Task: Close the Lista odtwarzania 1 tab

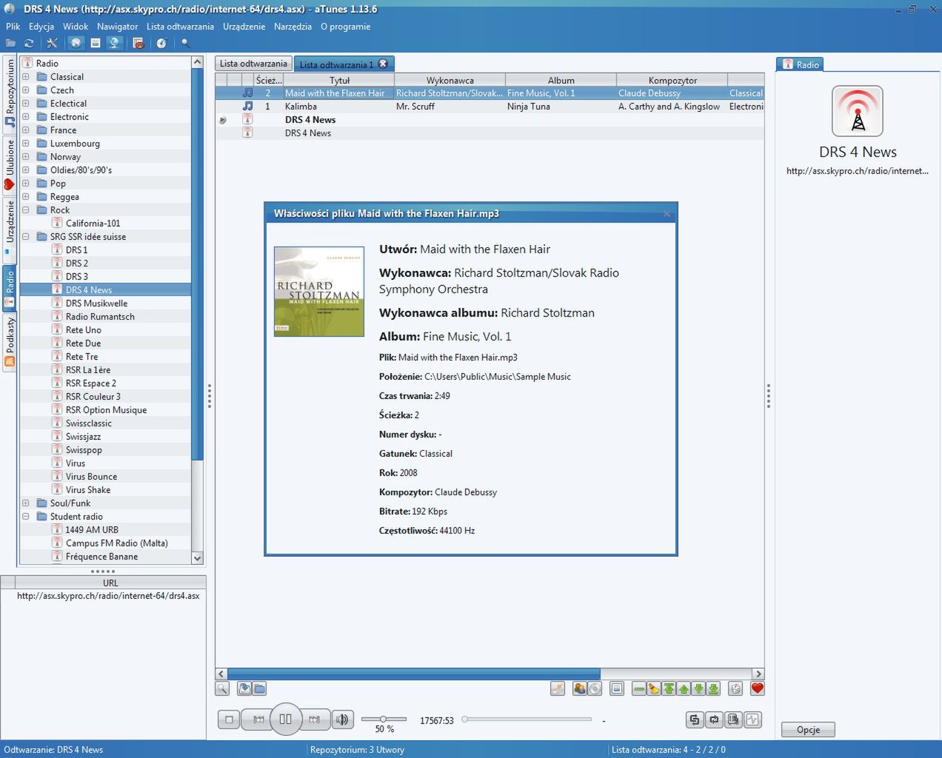Action: 383,64
